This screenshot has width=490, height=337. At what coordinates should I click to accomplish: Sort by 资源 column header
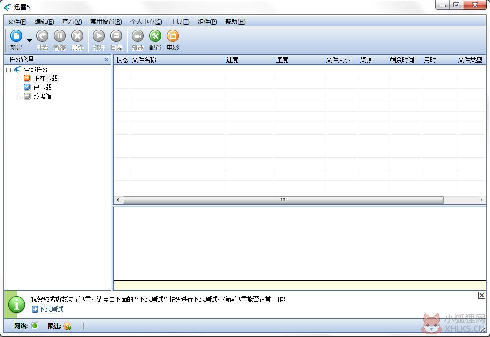click(373, 60)
